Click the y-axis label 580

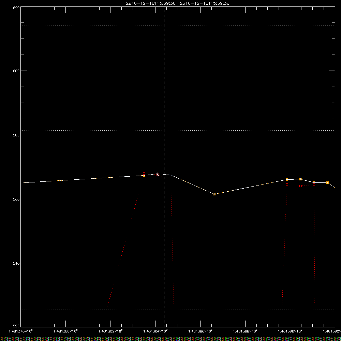[x=16, y=135]
